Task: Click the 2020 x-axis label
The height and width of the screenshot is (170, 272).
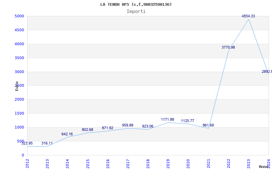Action: (x=188, y=164)
